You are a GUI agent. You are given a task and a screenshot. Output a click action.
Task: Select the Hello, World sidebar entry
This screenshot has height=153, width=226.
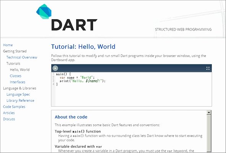click(x=20, y=70)
